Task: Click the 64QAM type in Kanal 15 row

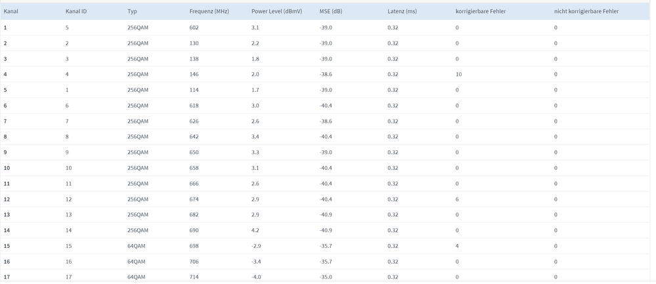Action: point(137,246)
